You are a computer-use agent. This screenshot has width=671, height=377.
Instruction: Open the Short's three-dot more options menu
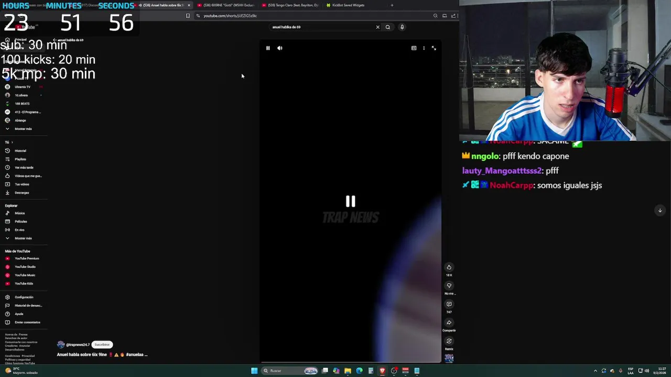pos(424,48)
